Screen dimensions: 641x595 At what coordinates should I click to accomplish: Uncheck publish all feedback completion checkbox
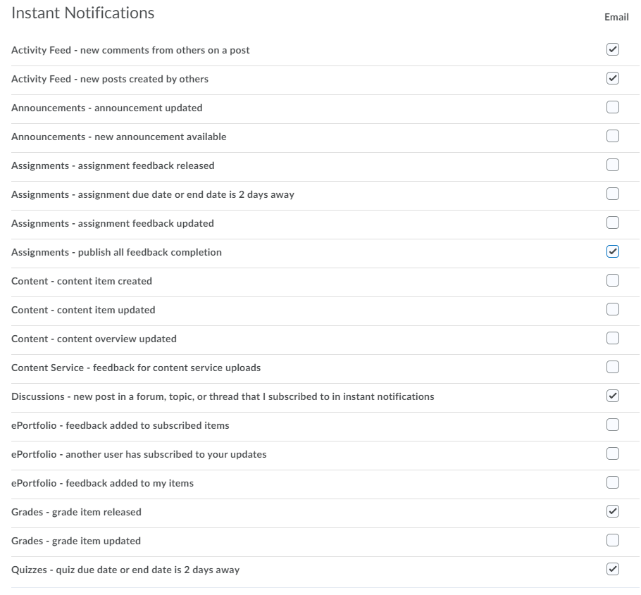point(613,252)
